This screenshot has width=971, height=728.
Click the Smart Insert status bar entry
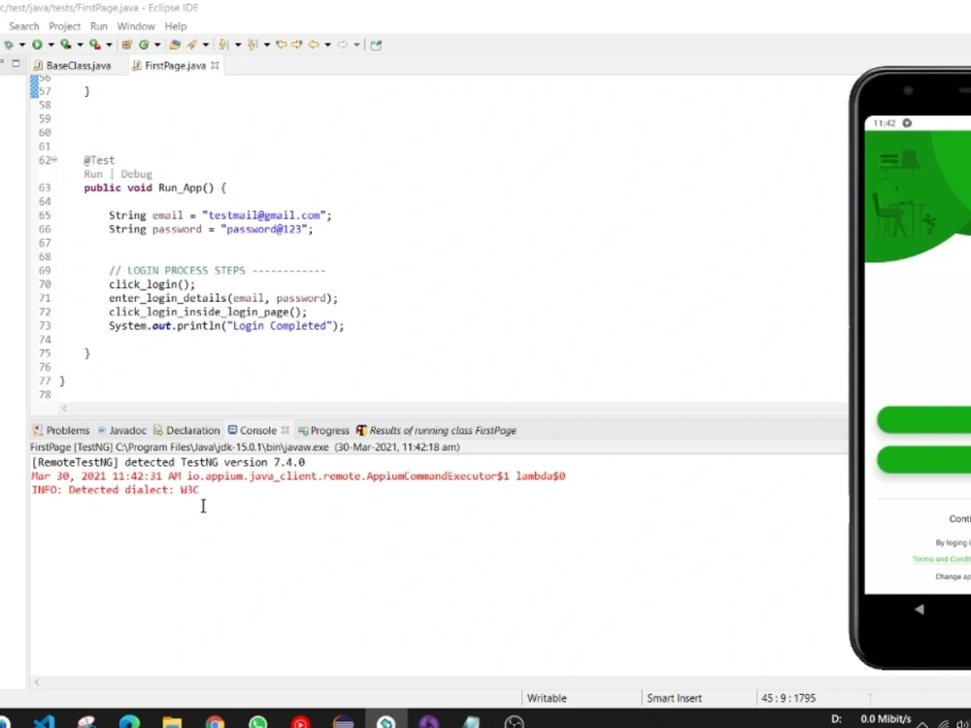[x=675, y=698]
